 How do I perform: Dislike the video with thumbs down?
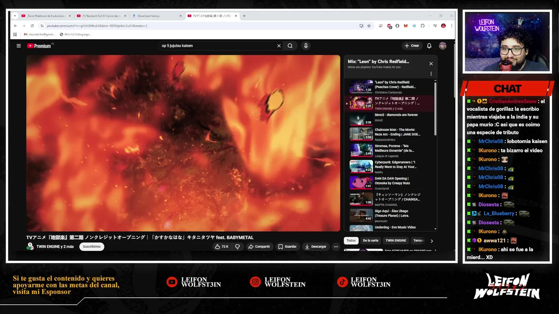click(x=237, y=246)
